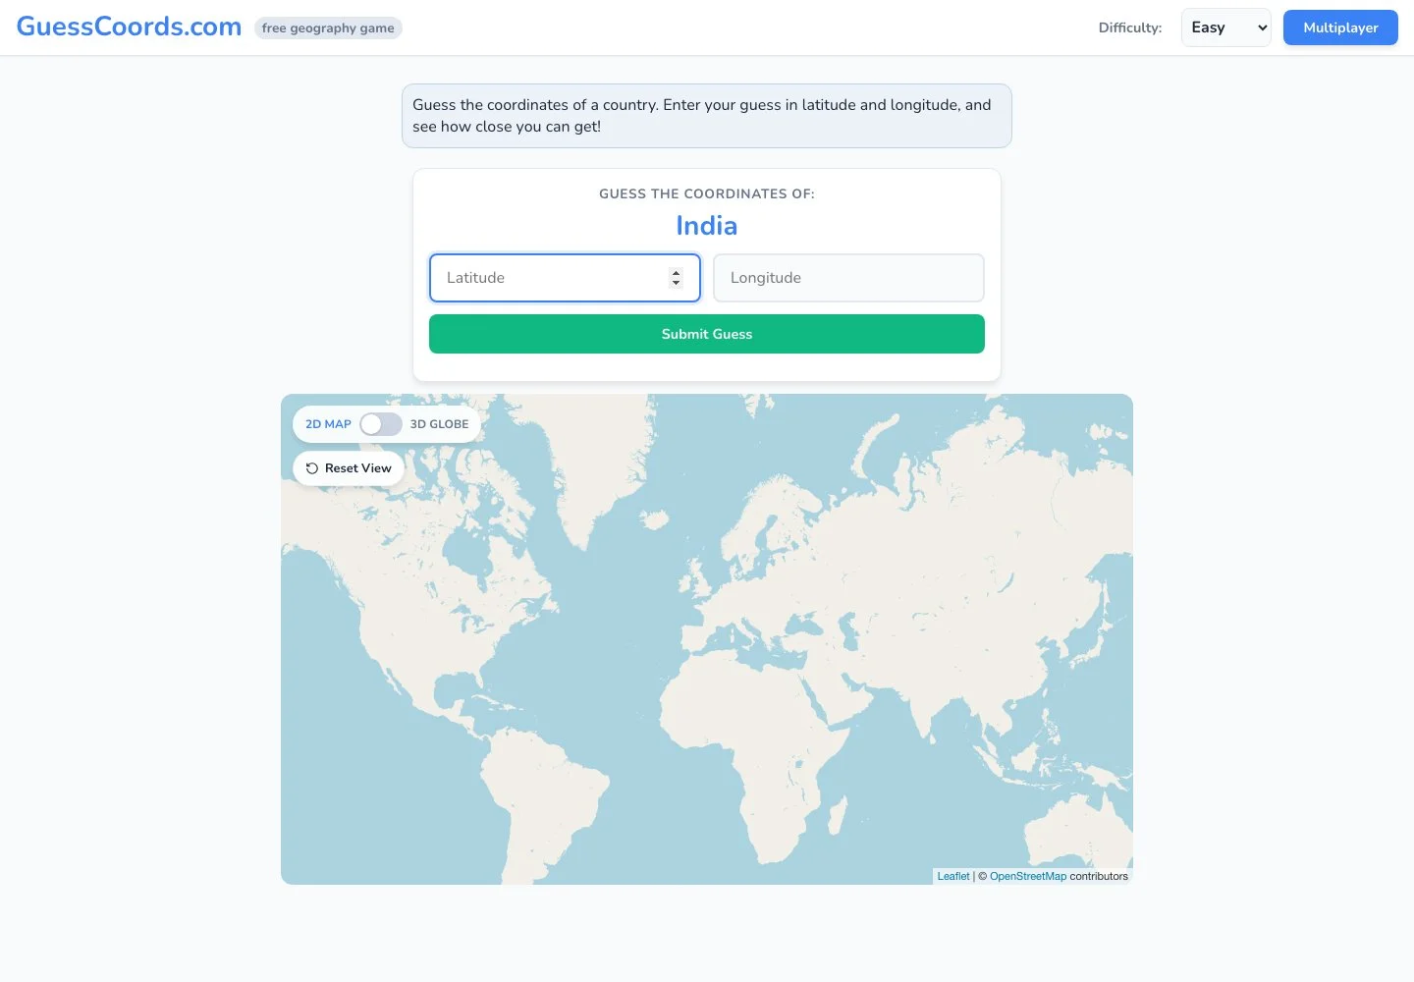Click the green Submit Guess button

[x=707, y=334]
